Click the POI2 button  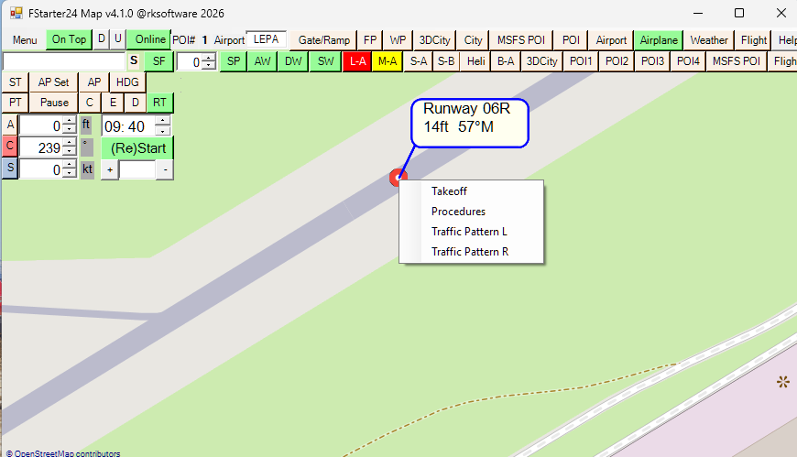pyautogui.click(x=617, y=61)
